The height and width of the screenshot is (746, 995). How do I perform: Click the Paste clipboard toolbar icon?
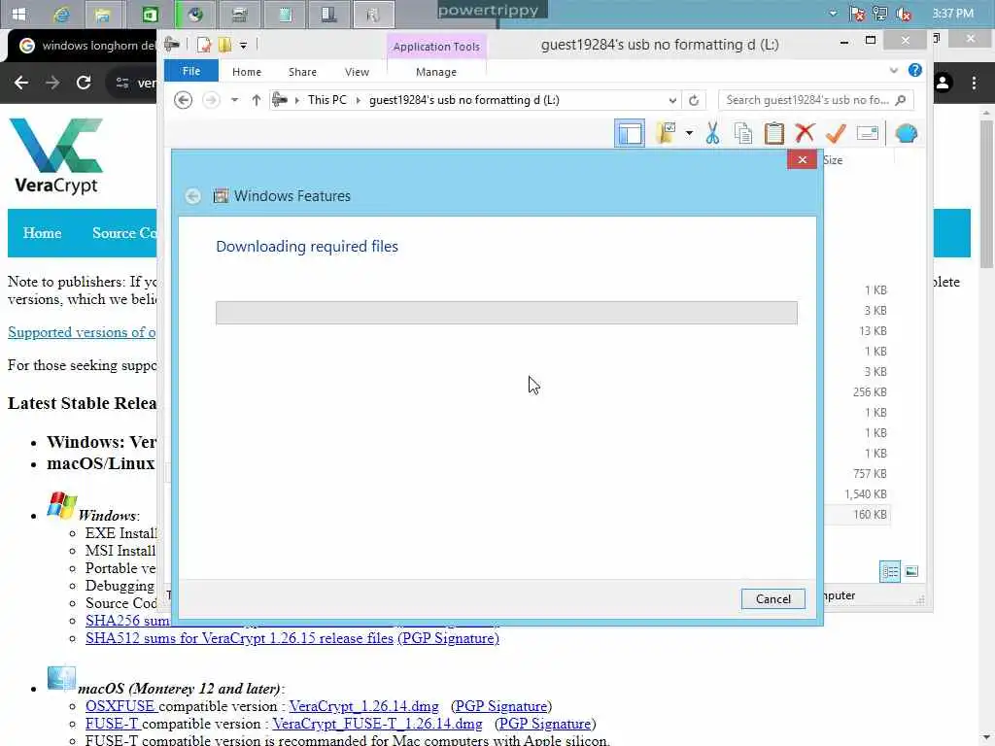774,134
